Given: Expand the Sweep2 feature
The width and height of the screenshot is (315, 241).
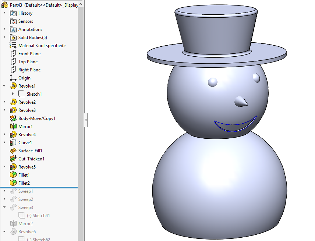Looking at the screenshot, I should [x=4, y=199].
